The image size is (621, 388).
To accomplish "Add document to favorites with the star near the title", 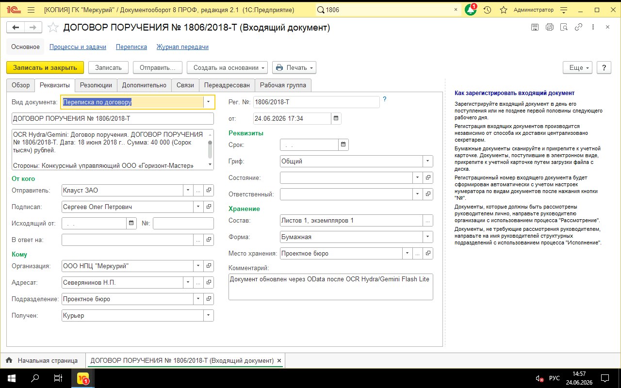I will [x=53, y=28].
